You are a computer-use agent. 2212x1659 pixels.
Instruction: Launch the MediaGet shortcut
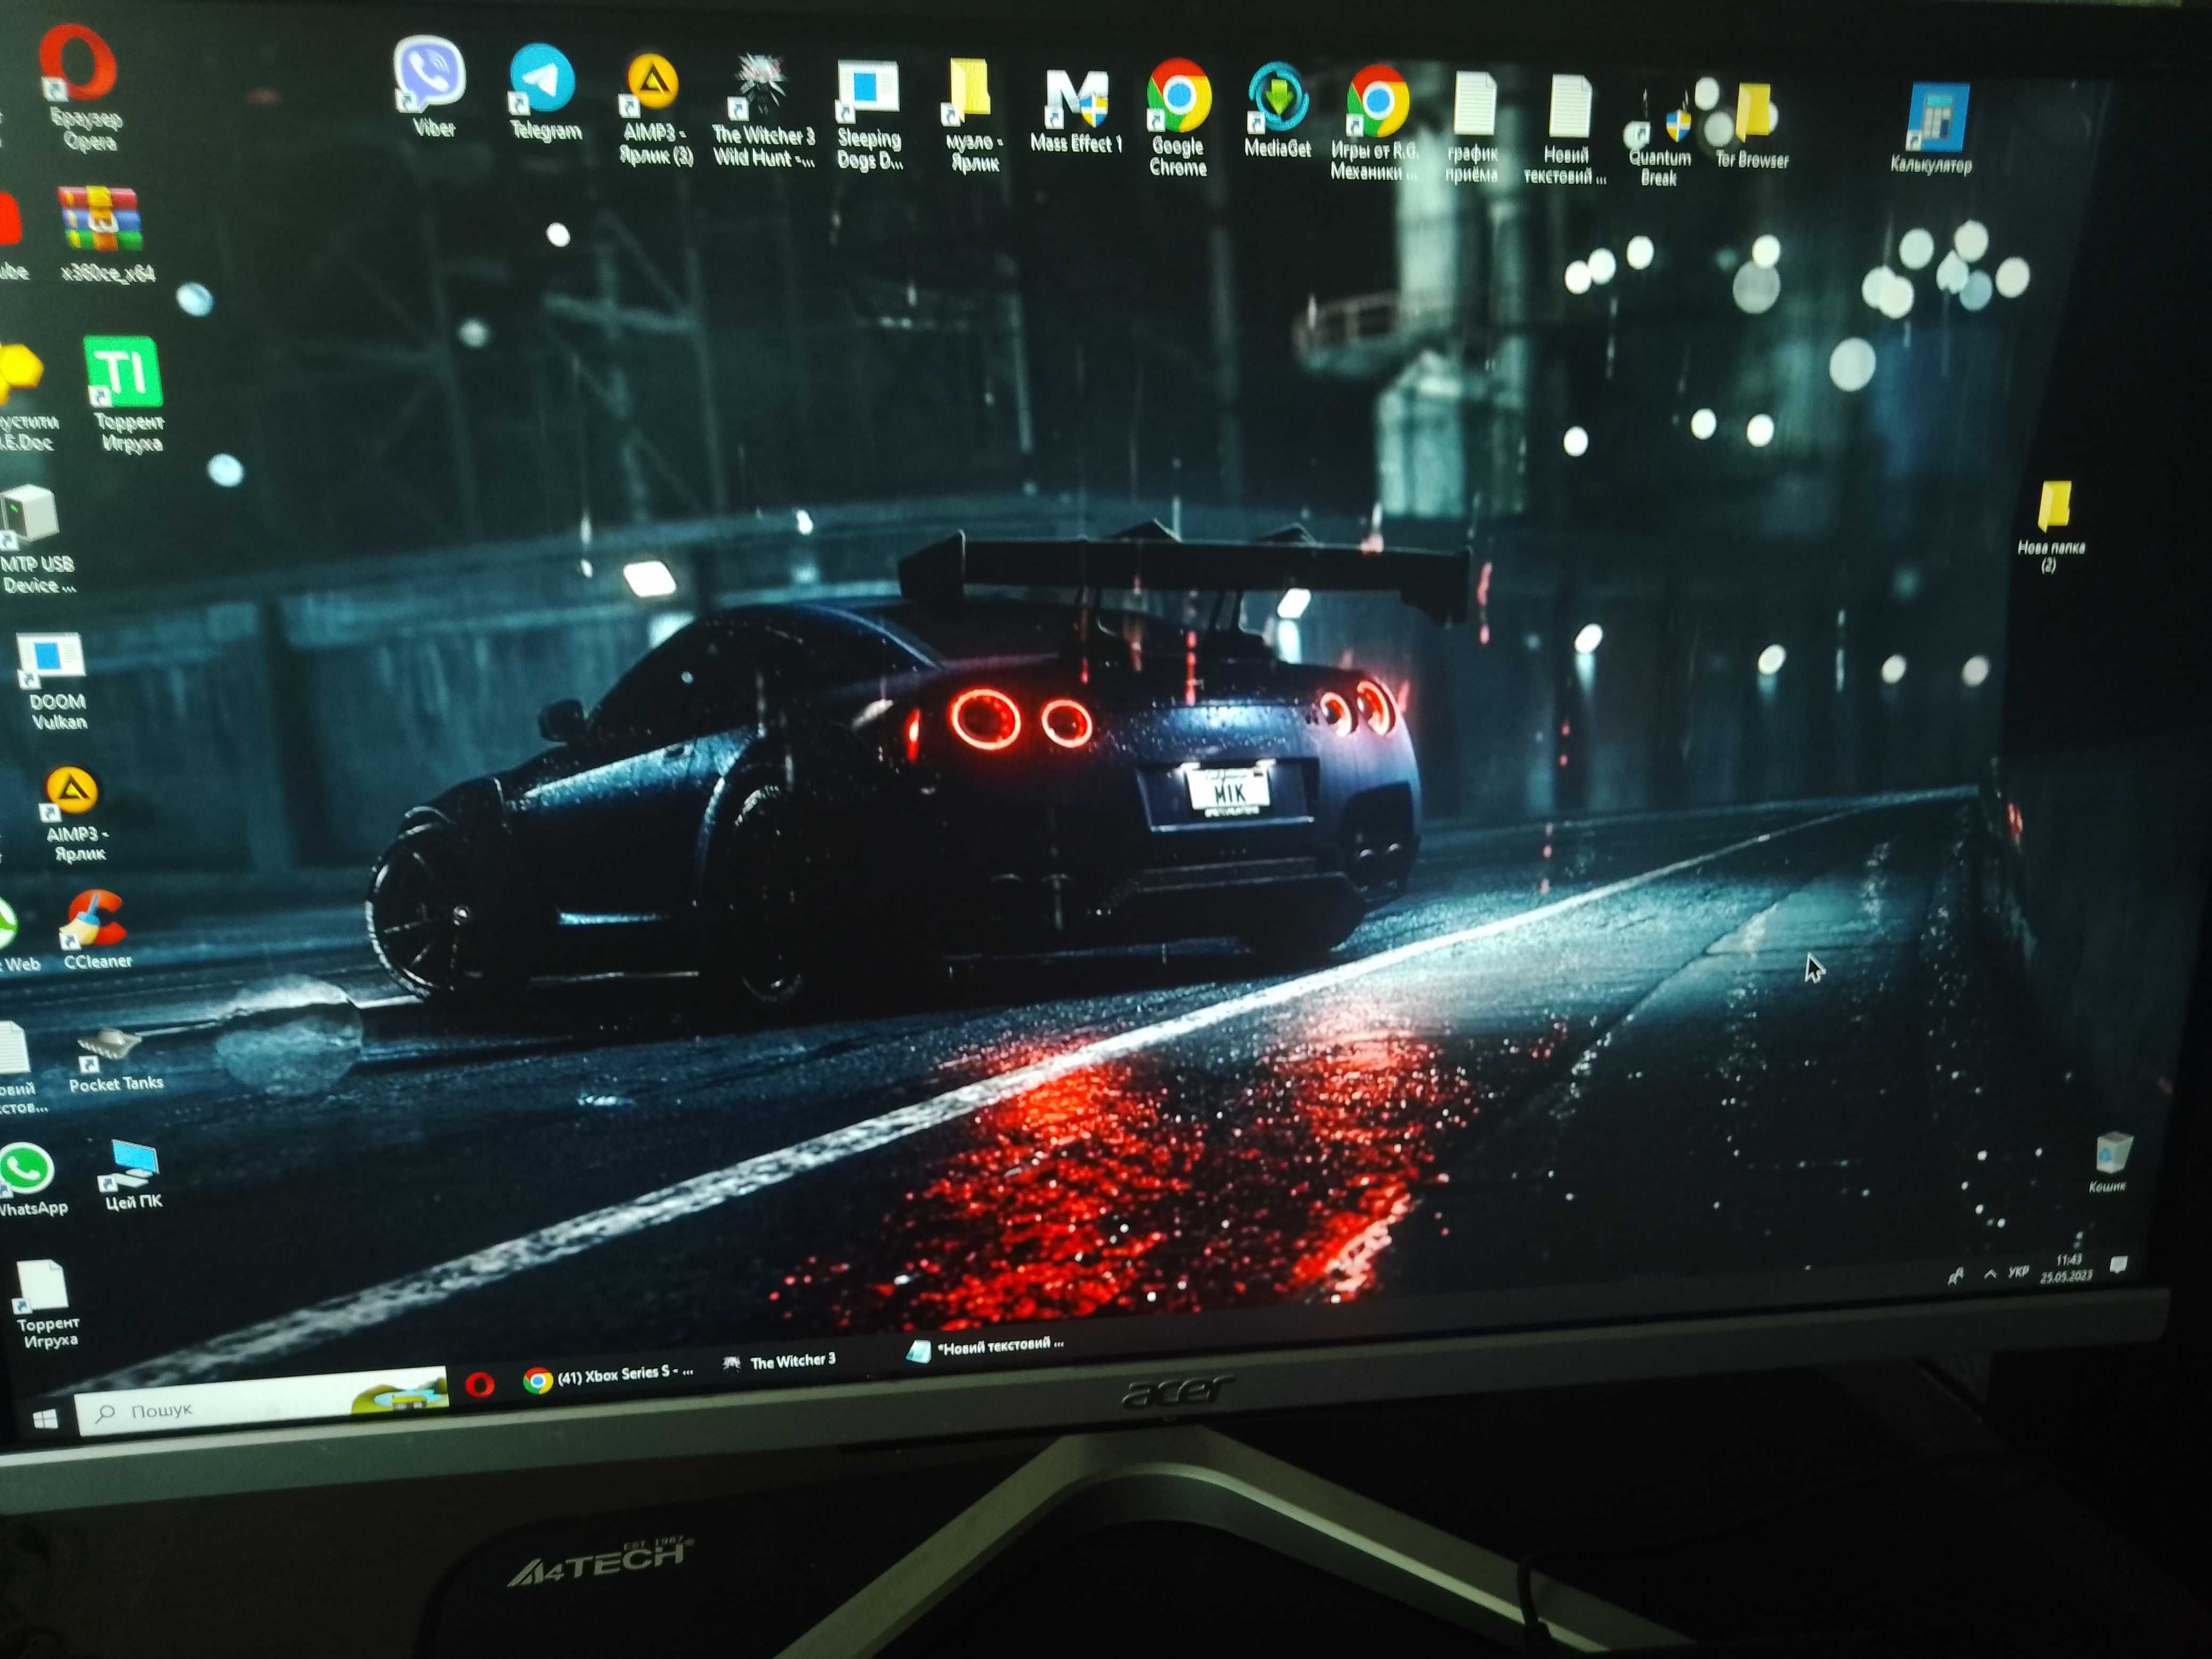click(1277, 110)
